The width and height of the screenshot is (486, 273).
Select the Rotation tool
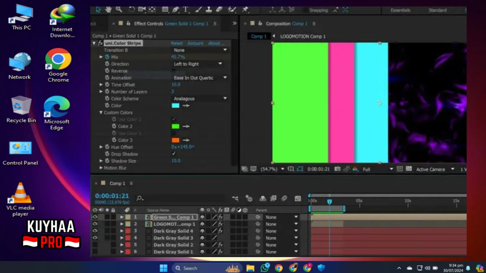coord(131,9)
